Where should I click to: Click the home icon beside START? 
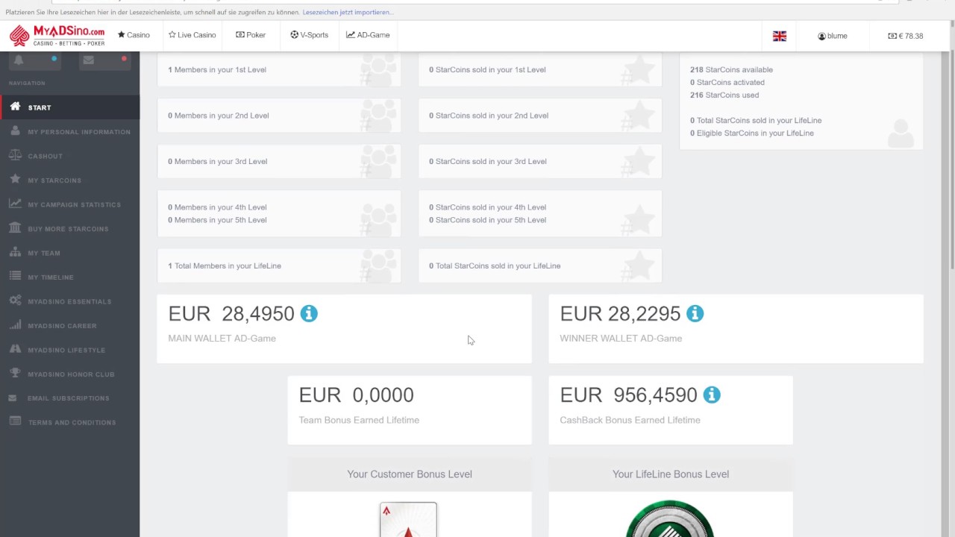click(15, 107)
